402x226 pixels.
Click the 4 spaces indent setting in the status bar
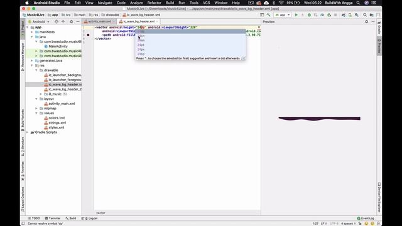coord(348,223)
